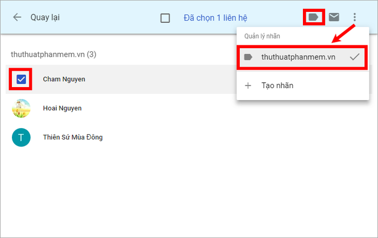378x238 pixels.
Task: Click the send email envelope icon
Action: [334, 17]
